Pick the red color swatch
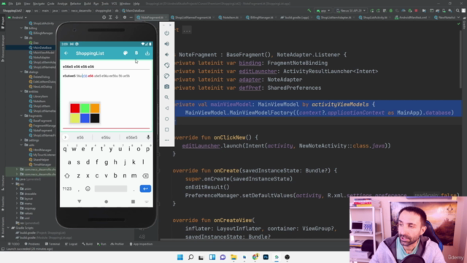 click(x=75, y=108)
